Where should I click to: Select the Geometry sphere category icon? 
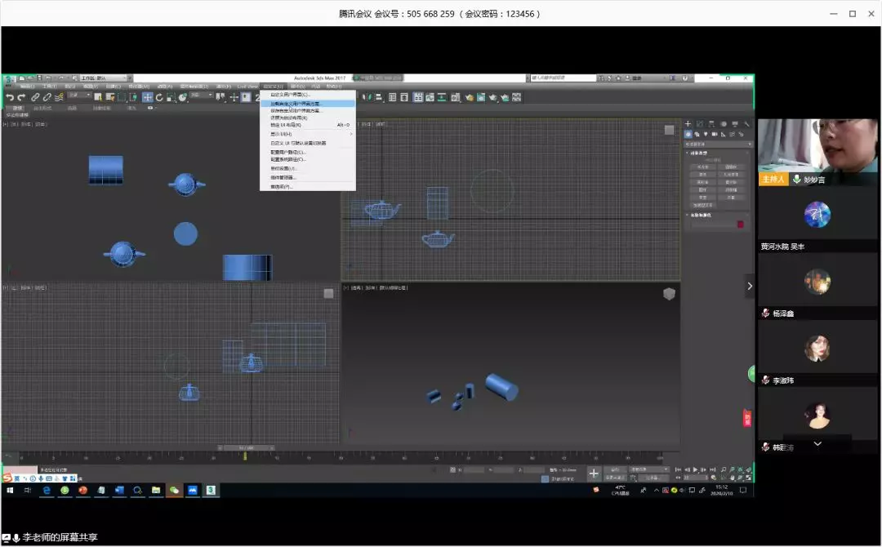[688, 135]
